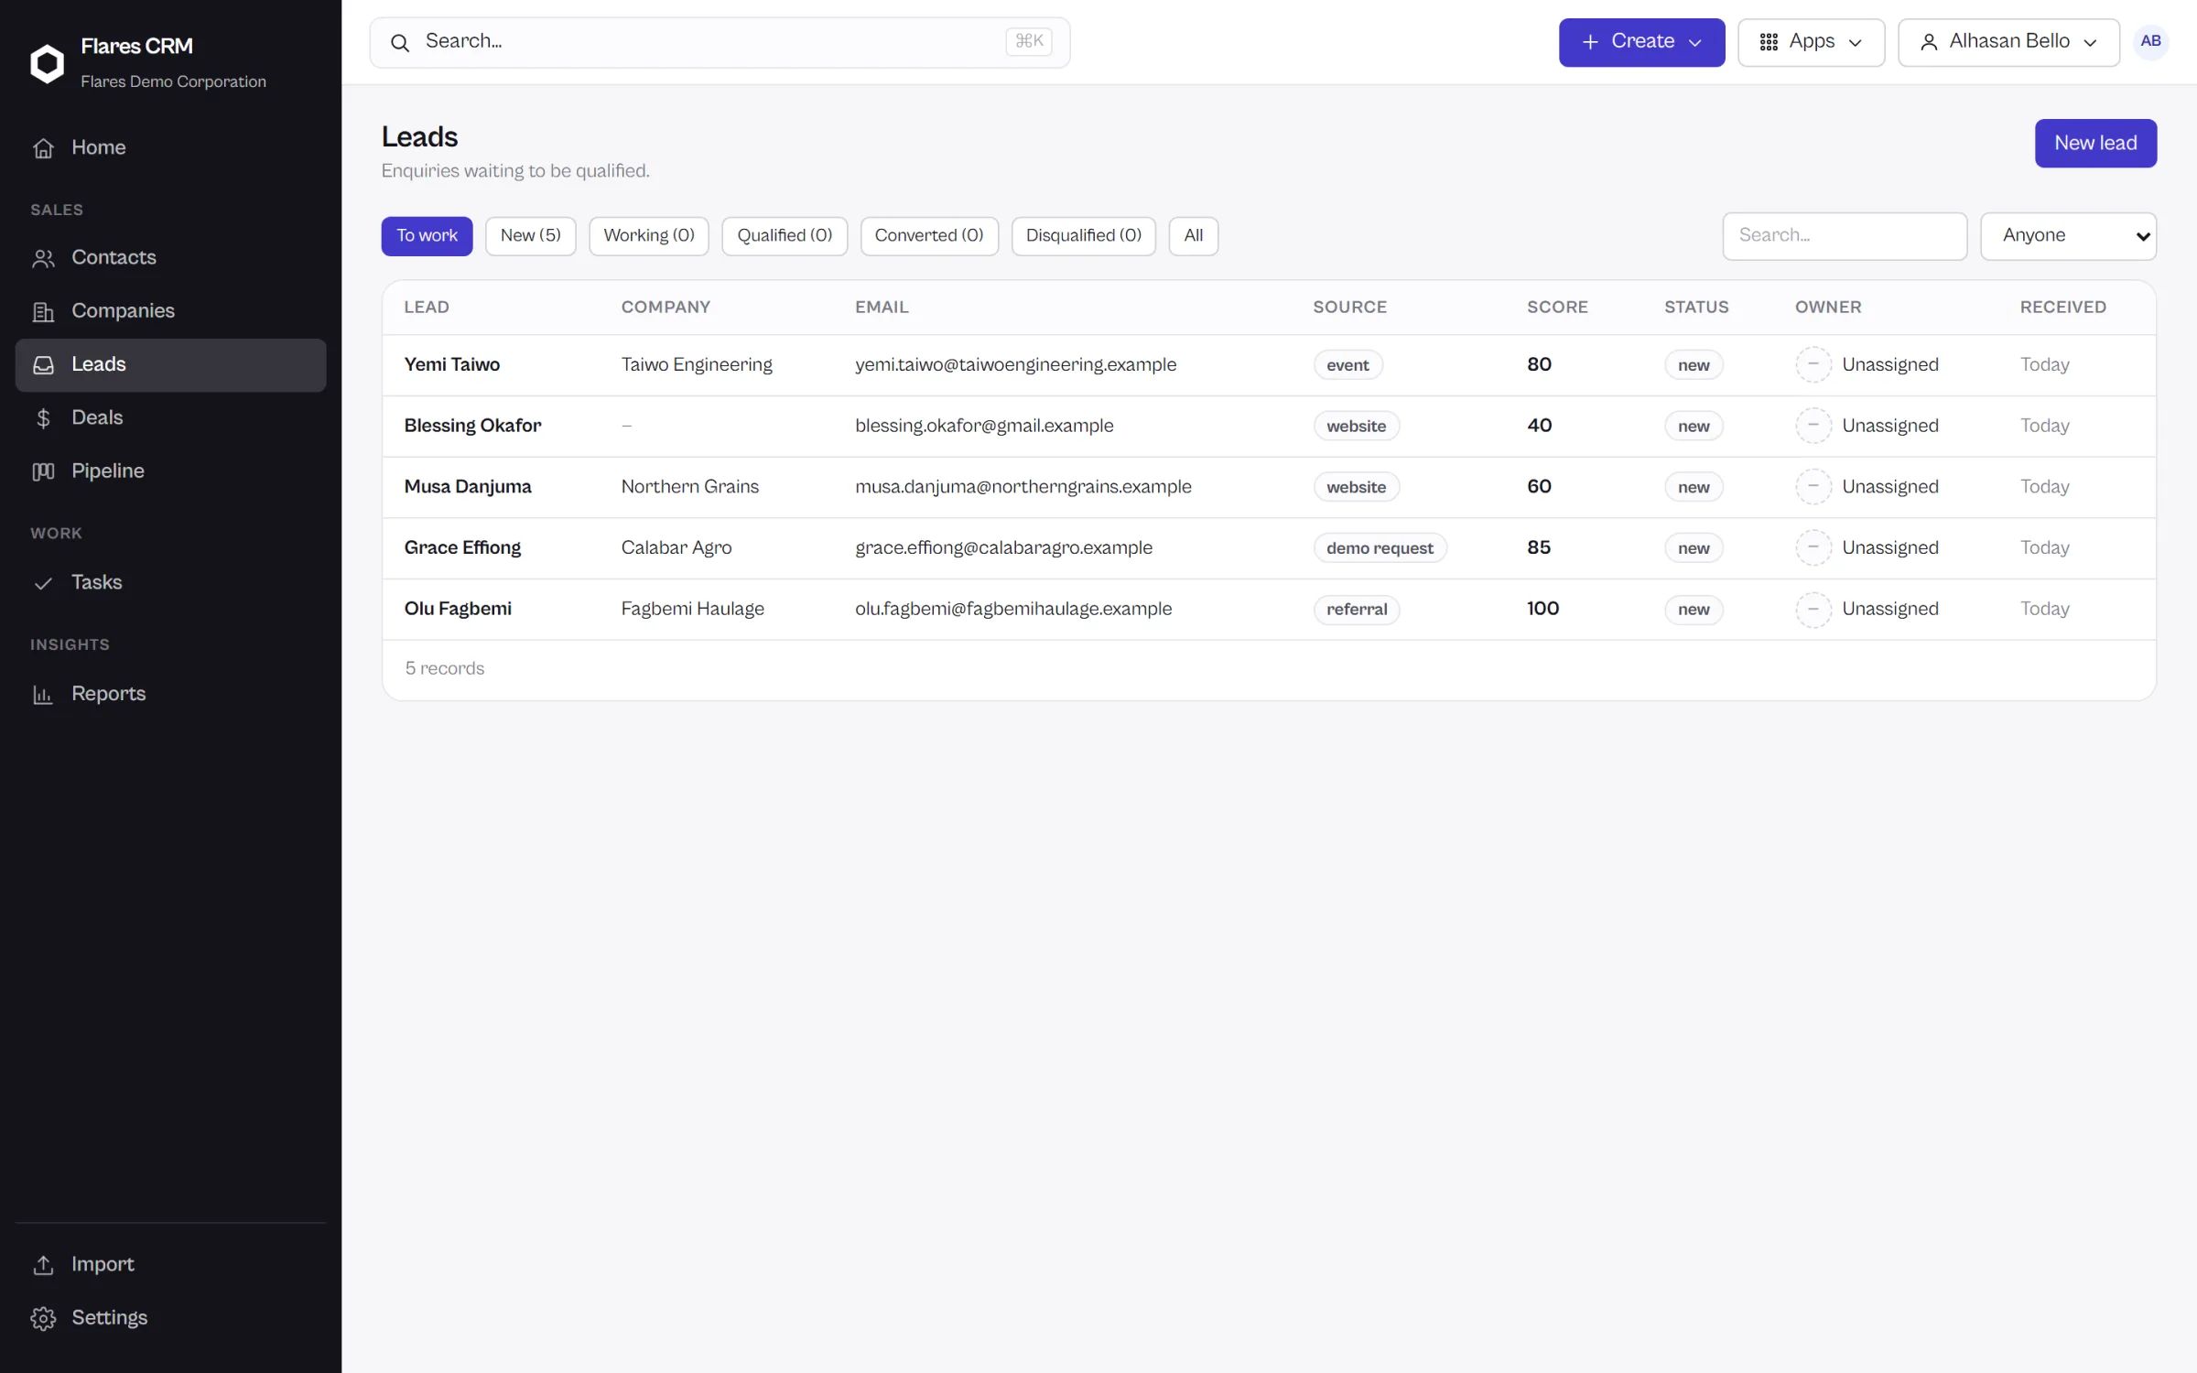Click the new status badge for Yemi Taiwo

(1693, 365)
